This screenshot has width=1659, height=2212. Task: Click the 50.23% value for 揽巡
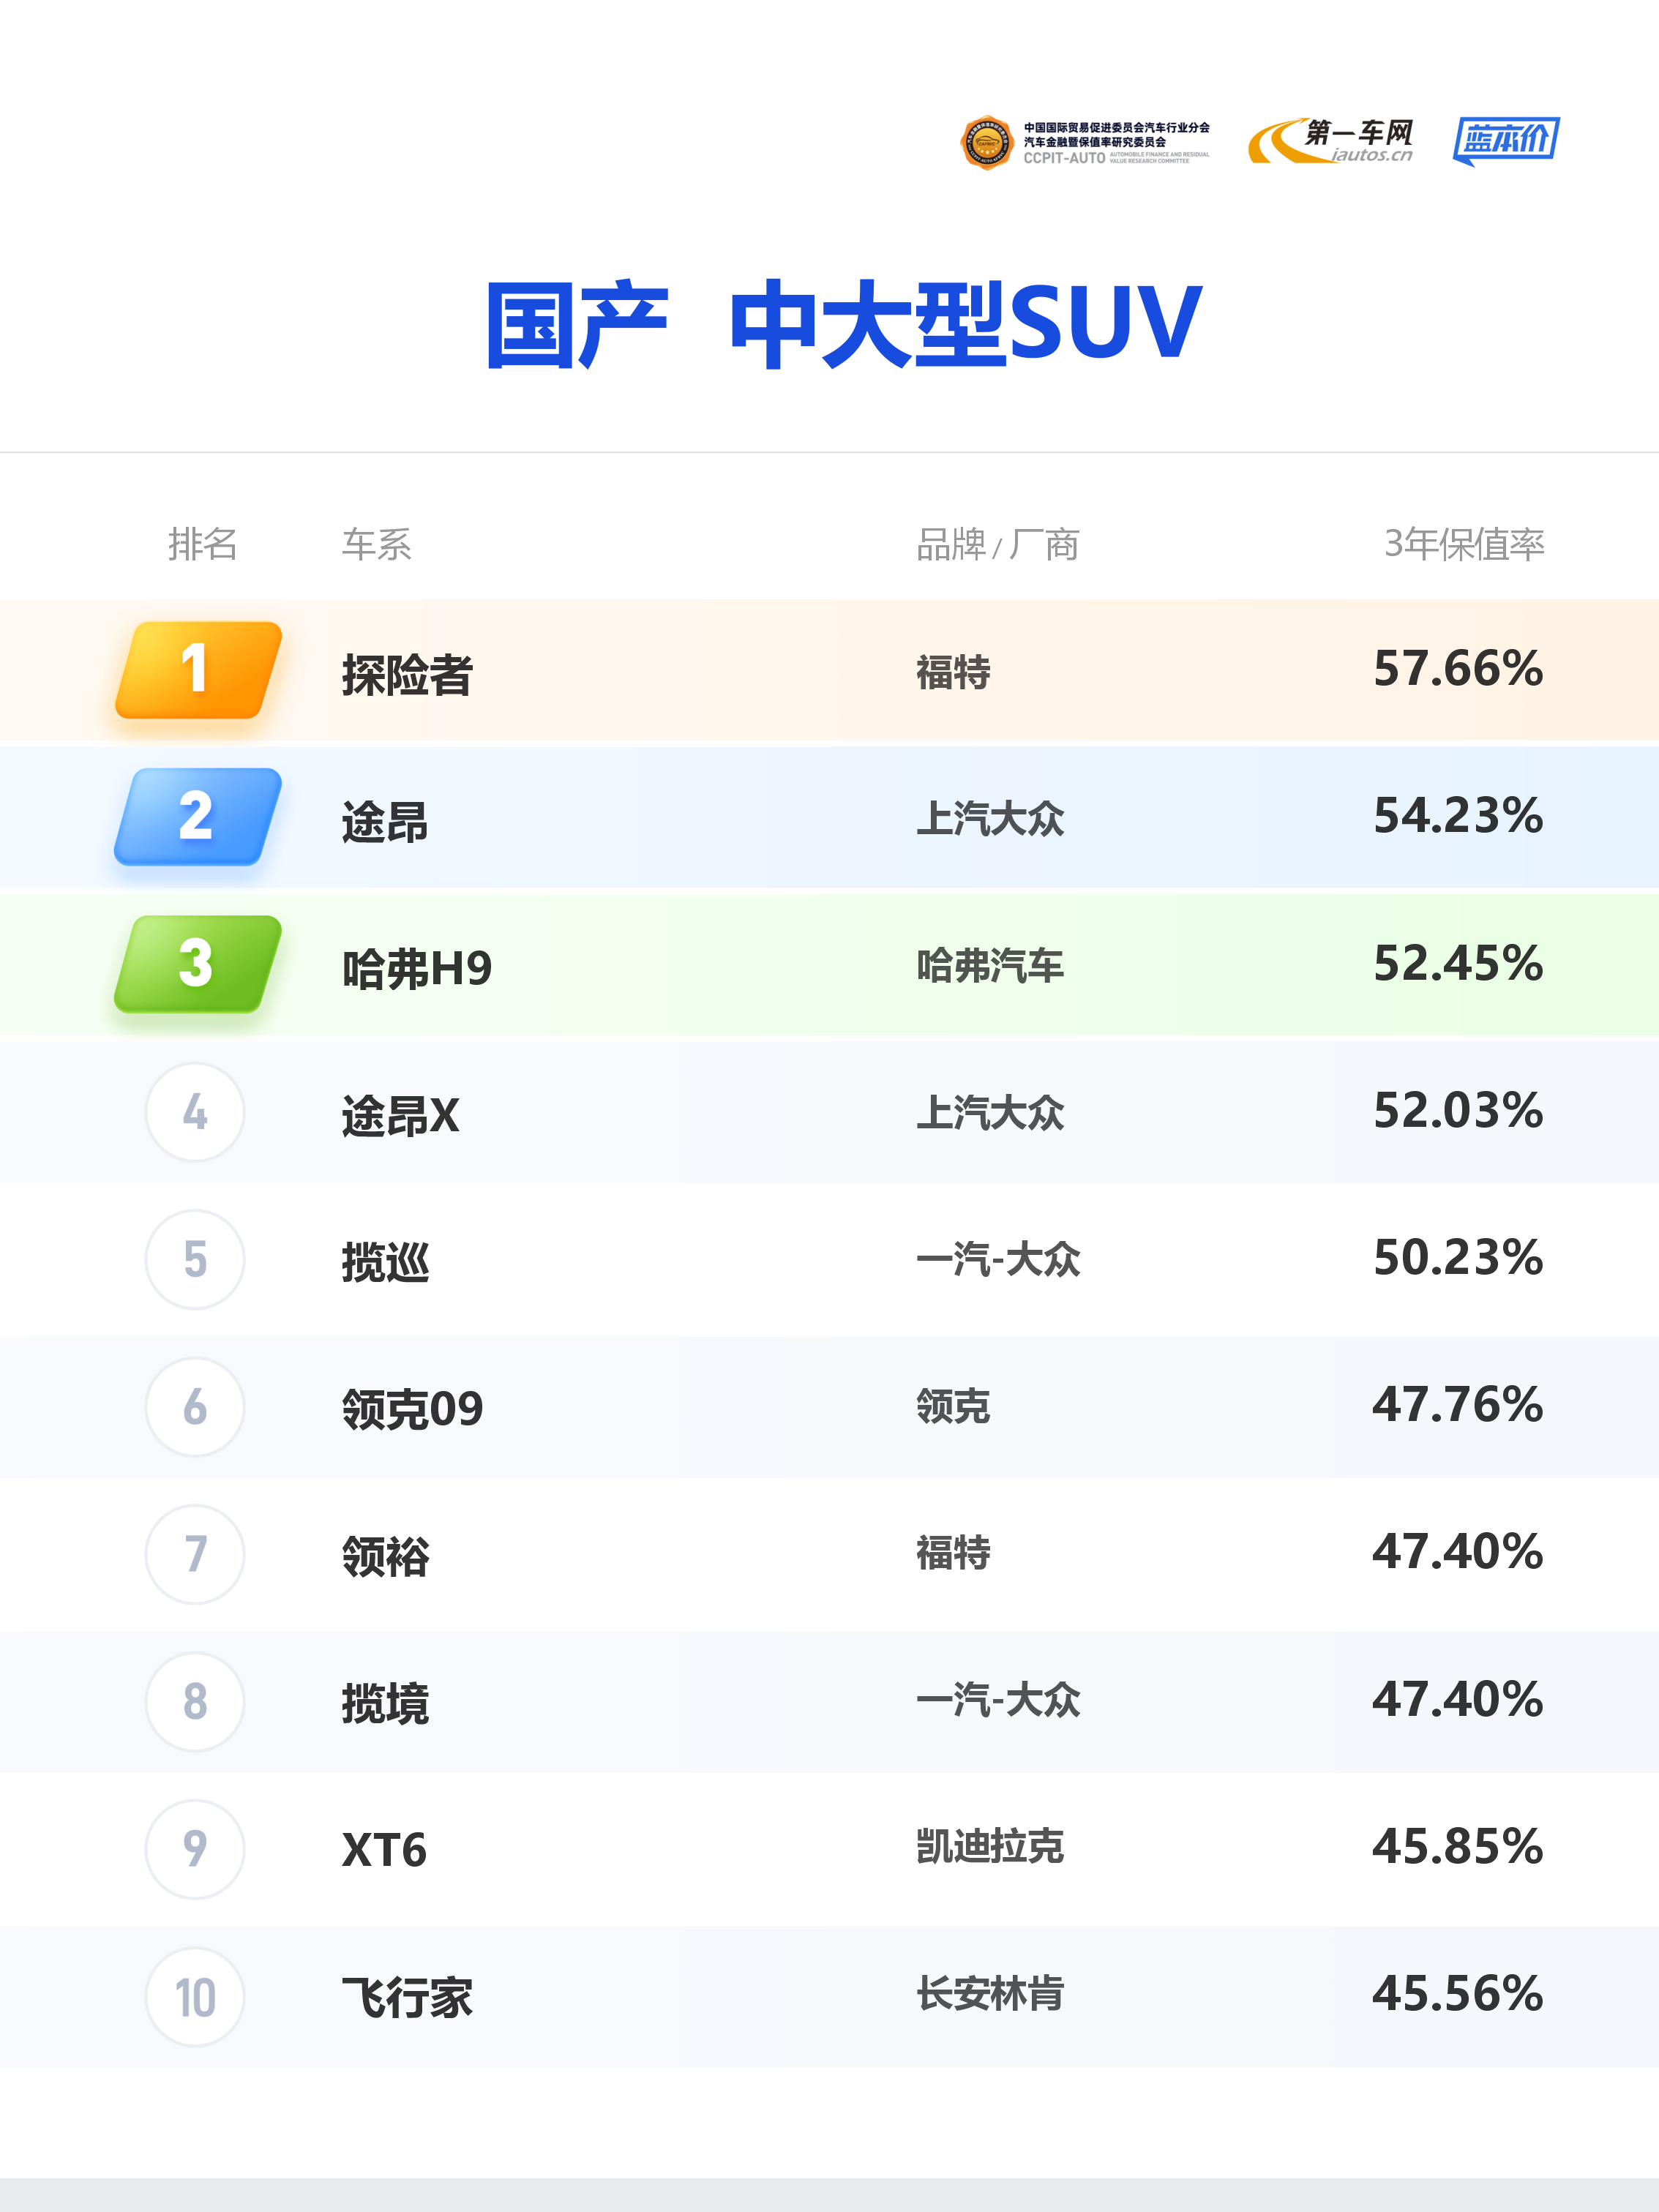click(x=1457, y=1257)
